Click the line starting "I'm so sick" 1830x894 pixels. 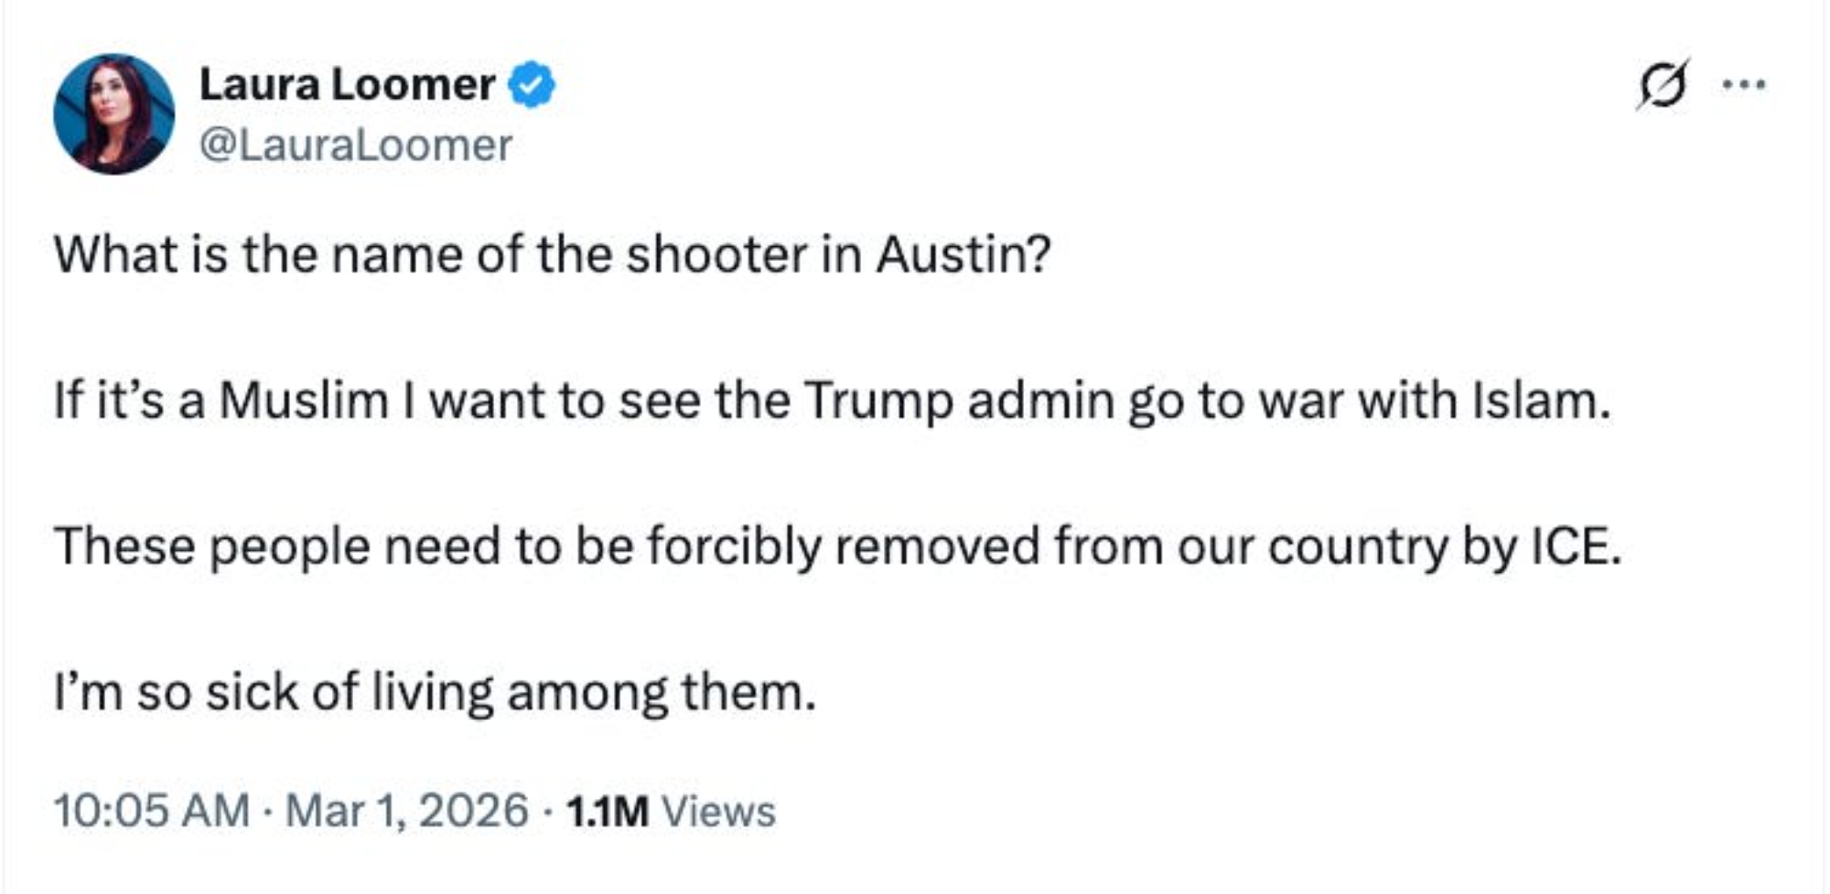pyautogui.click(x=435, y=692)
